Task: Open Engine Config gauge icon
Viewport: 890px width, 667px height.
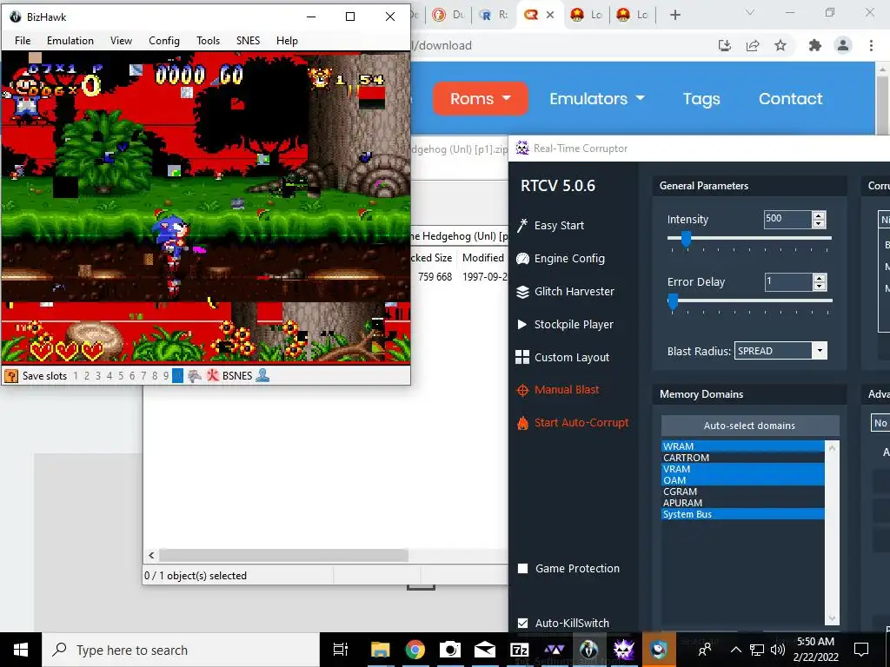Action: 522,259
